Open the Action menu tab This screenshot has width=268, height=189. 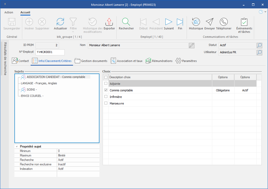(9, 12)
